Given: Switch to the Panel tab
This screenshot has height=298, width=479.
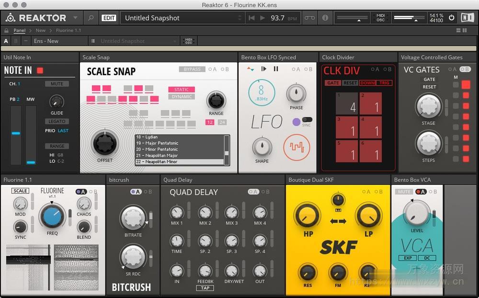Looking at the screenshot, I should coord(19,30).
